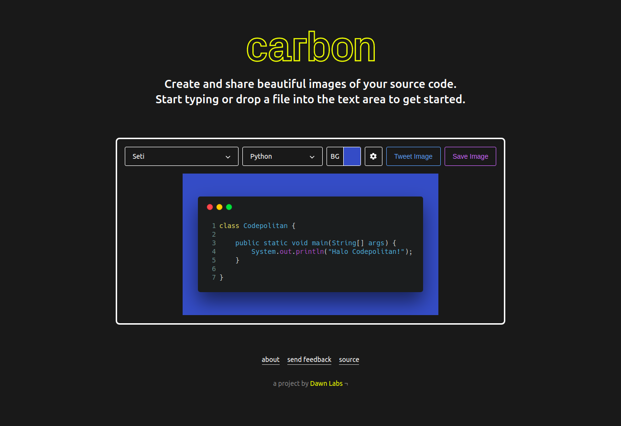Click the class Codepolitan code line
This screenshot has width=621, height=426.
click(x=258, y=226)
